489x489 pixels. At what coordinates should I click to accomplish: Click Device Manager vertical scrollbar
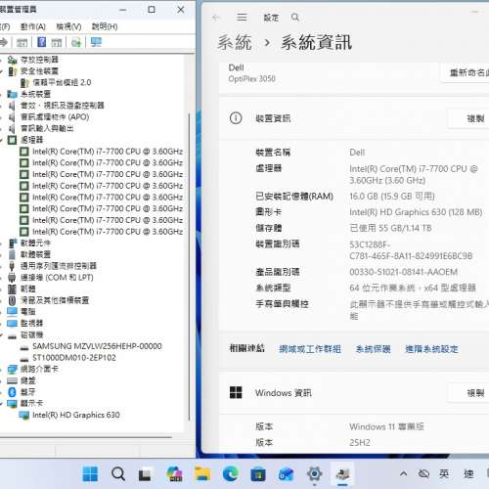(189, 267)
